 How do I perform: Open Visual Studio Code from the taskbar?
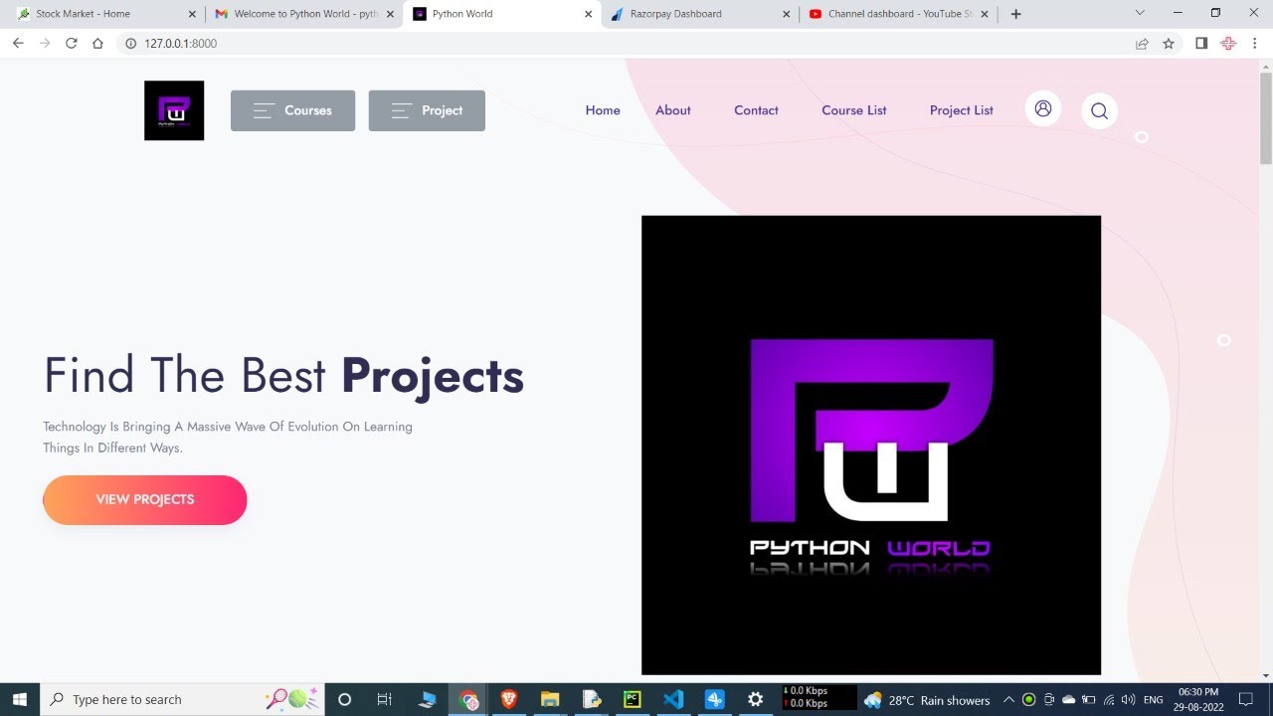[673, 699]
